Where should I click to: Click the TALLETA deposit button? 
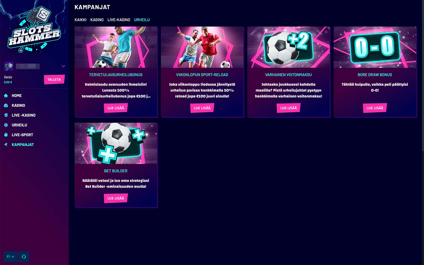tap(54, 79)
